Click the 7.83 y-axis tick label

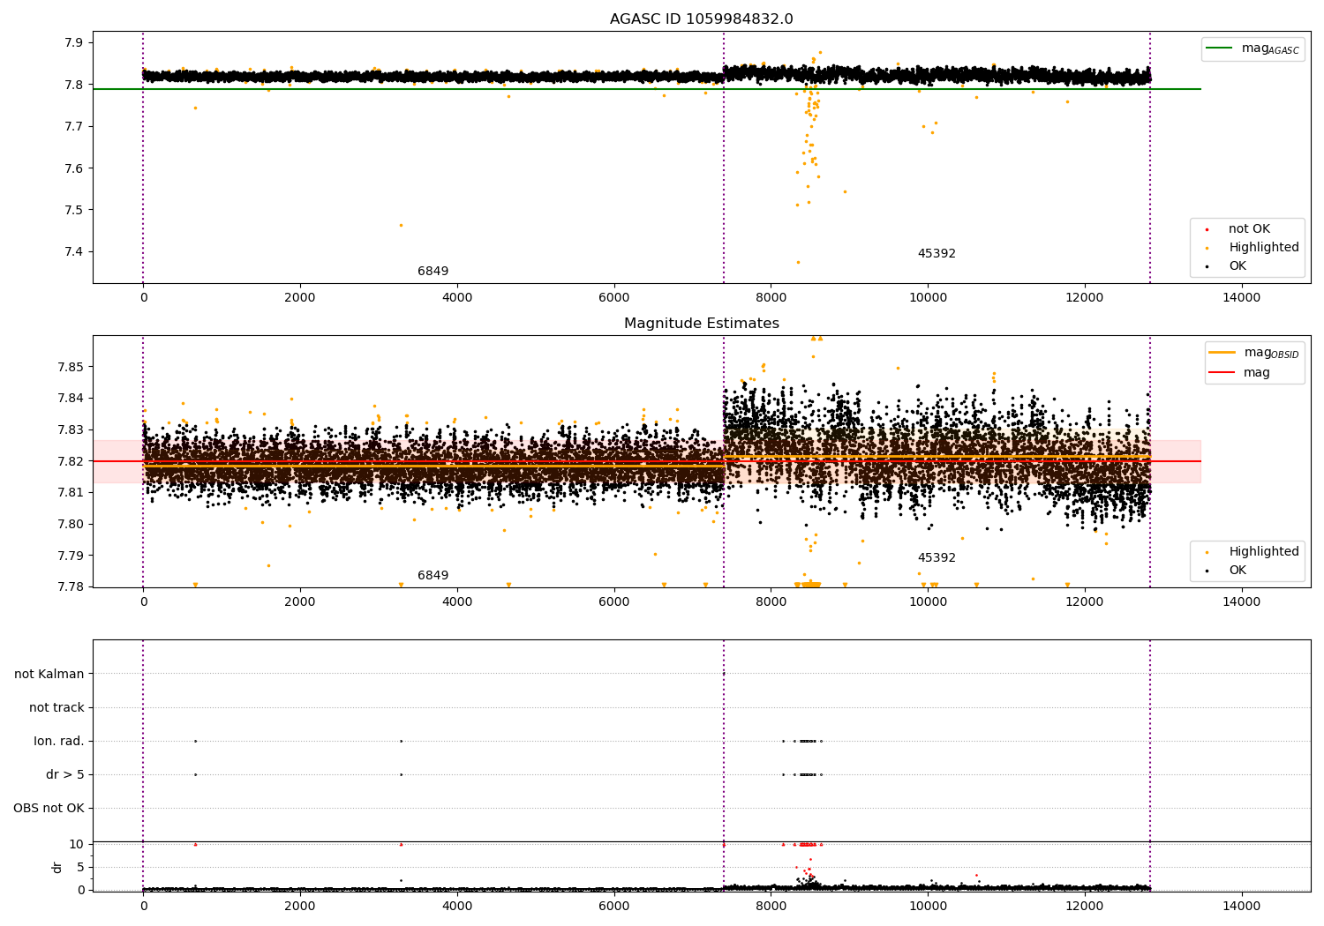coord(71,429)
